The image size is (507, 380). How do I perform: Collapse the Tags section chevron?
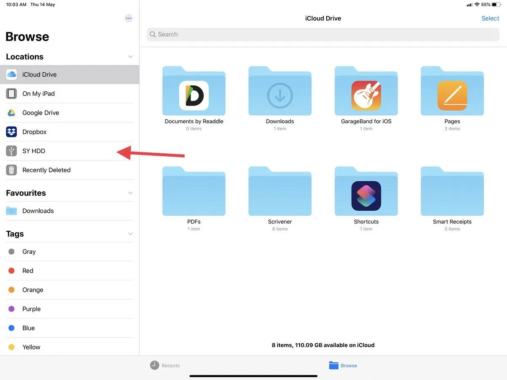[130, 234]
